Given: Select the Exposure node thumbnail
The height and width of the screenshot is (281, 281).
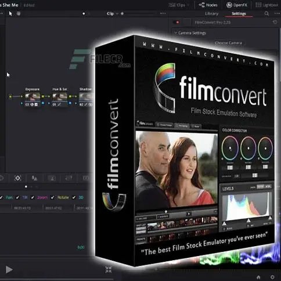Looking at the screenshot, I should tap(33, 97).
